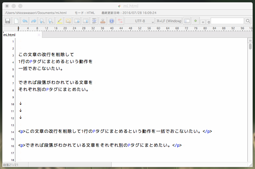Redo using the right arrow toolbar icon
Image resolution: width=255 pixels, height=169 pixels.
33,21
